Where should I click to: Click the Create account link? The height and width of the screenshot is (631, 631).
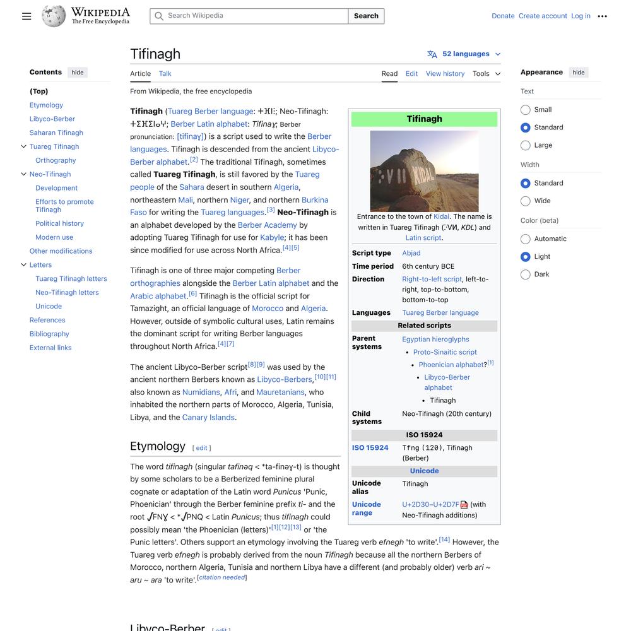[543, 16]
